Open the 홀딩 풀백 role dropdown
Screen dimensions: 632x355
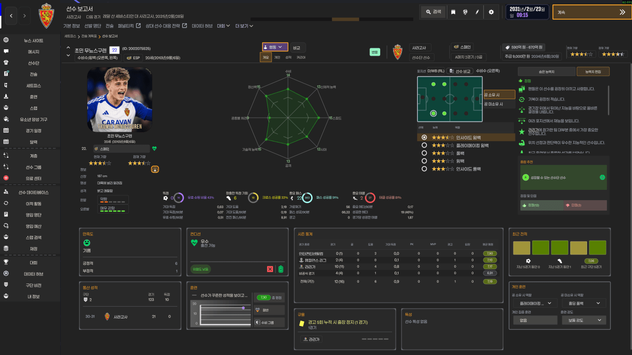click(x=584, y=303)
